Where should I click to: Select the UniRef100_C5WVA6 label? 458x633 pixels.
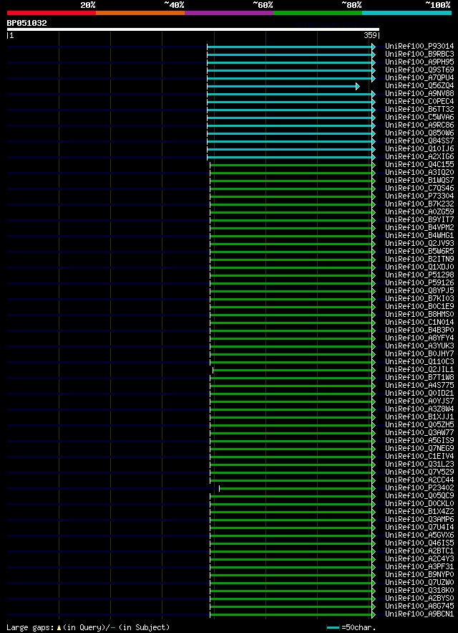tap(419, 118)
